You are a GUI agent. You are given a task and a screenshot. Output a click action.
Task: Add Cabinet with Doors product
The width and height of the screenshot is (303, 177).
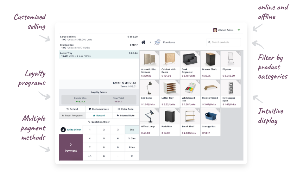(170, 65)
